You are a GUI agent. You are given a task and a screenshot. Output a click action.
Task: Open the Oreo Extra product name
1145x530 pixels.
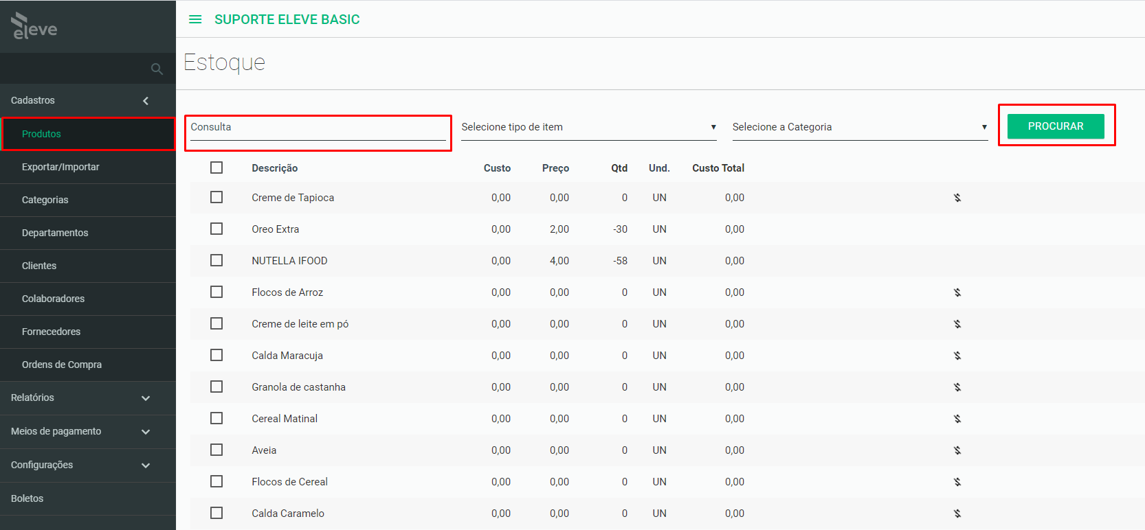click(276, 229)
